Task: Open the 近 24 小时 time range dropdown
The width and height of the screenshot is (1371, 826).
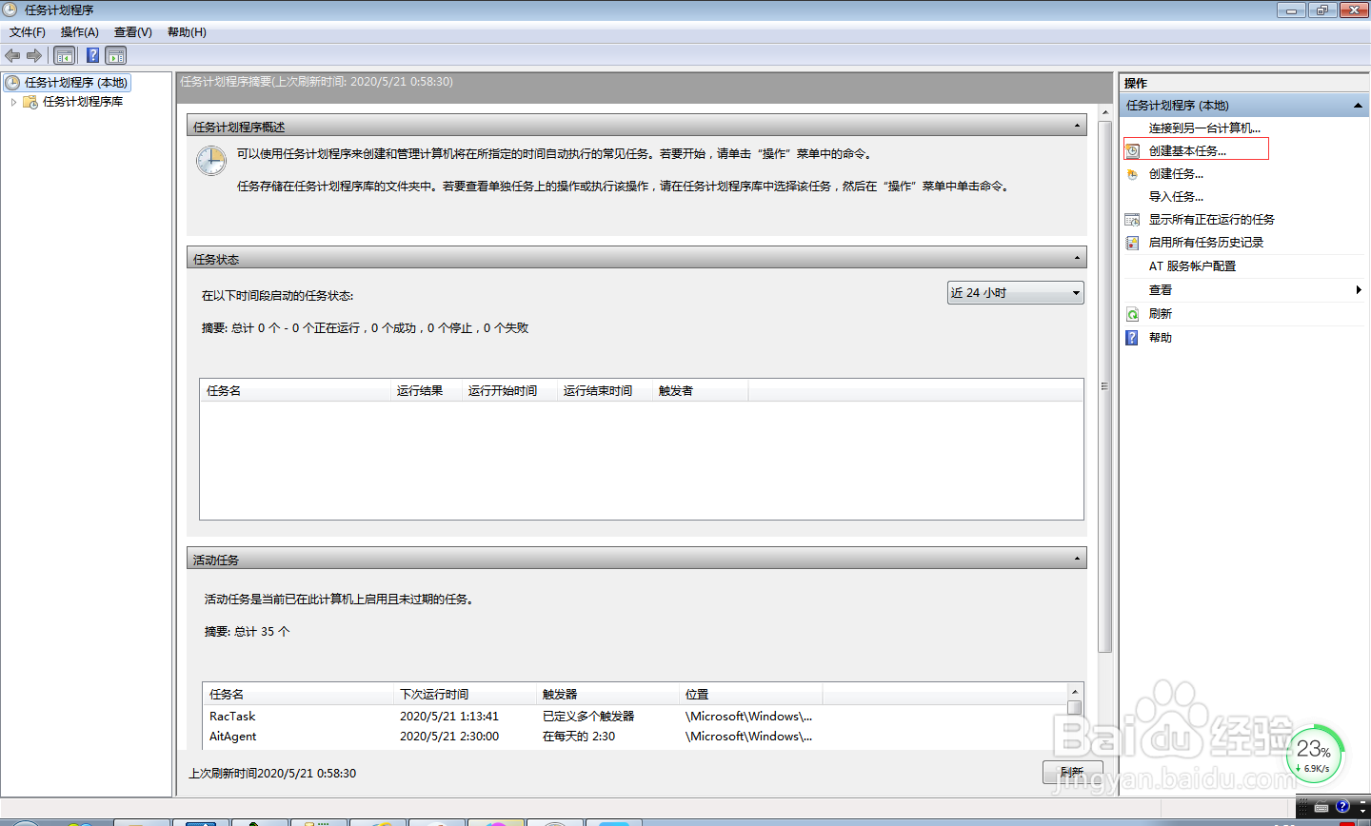Action: [x=1078, y=292]
